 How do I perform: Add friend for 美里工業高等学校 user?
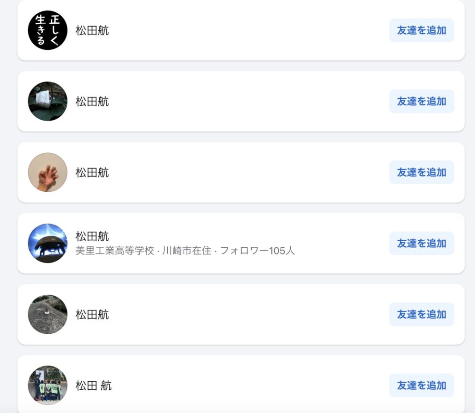(421, 243)
